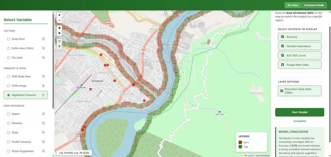Open info for Vector Ruggedness
Viewport: 331px width, 157px height.
click(43, 151)
